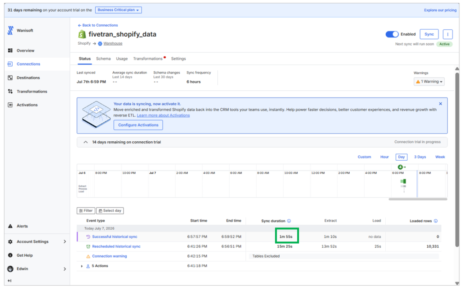
Task: Click the Get Help info icon
Action: pos(10,255)
